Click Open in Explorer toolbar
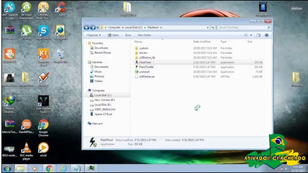The height and width of the screenshot is (173, 308). click(x=113, y=35)
